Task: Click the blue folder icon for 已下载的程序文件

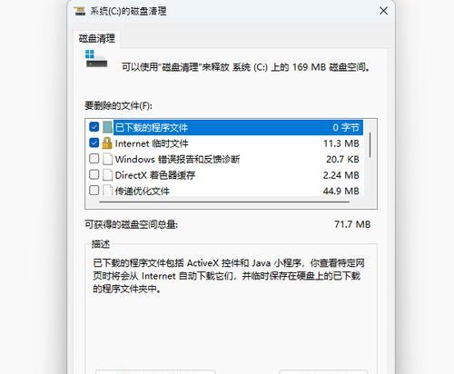Action: tap(107, 127)
